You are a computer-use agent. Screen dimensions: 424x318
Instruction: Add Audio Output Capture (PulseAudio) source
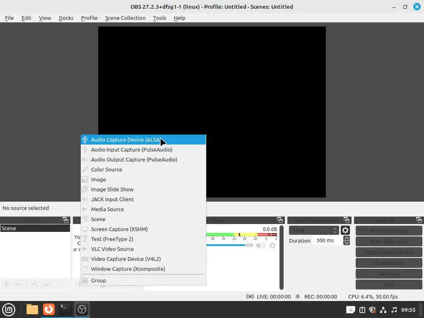click(x=143, y=159)
